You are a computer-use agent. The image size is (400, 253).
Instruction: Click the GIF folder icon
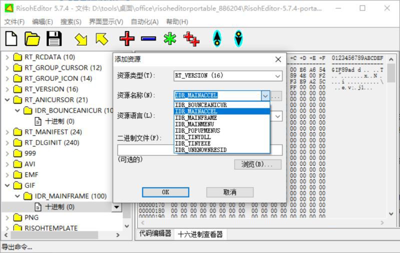point(17,186)
